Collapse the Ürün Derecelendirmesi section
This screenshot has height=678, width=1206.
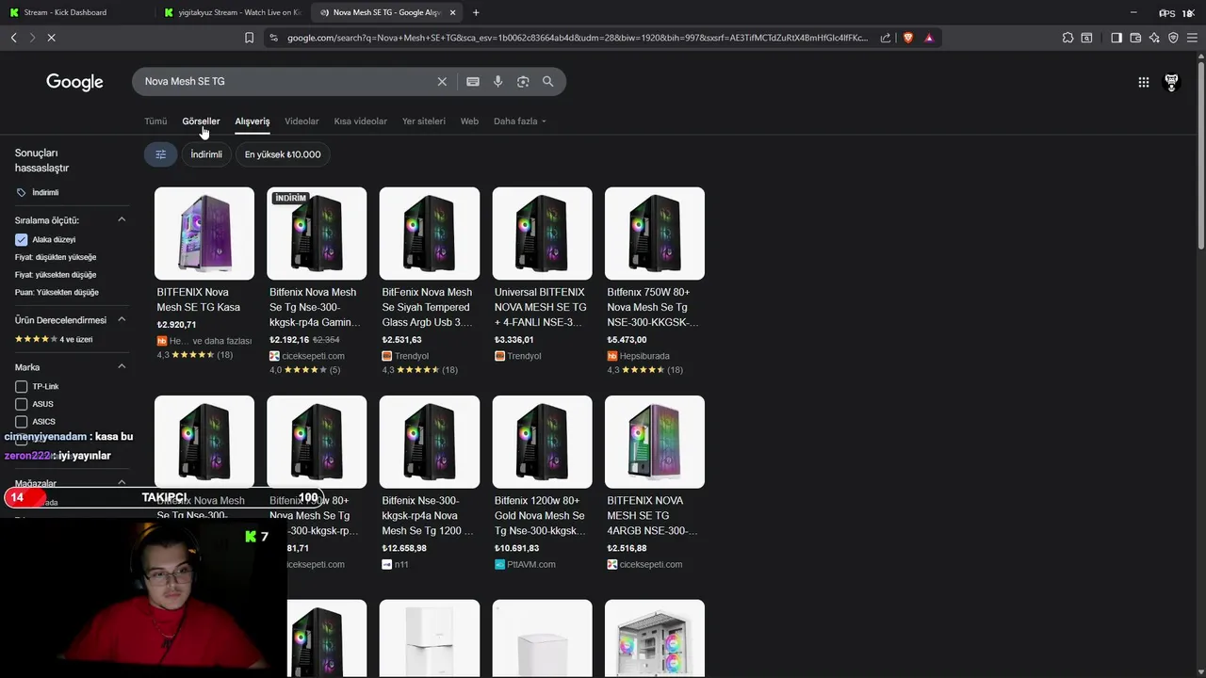[122, 320]
